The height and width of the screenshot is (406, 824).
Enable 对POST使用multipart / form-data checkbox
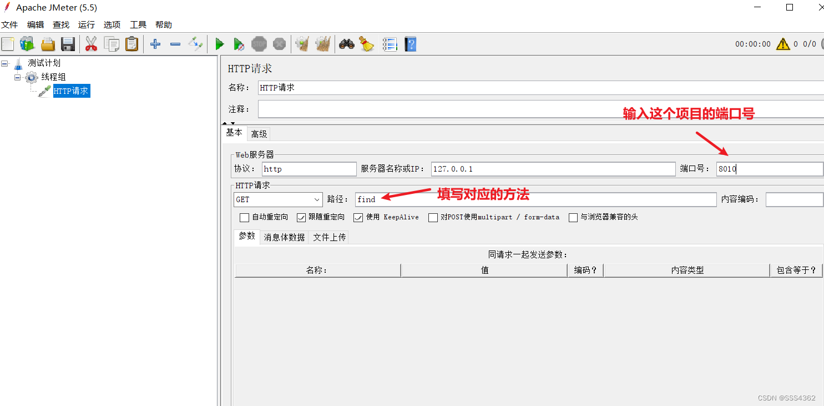point(433,217)
